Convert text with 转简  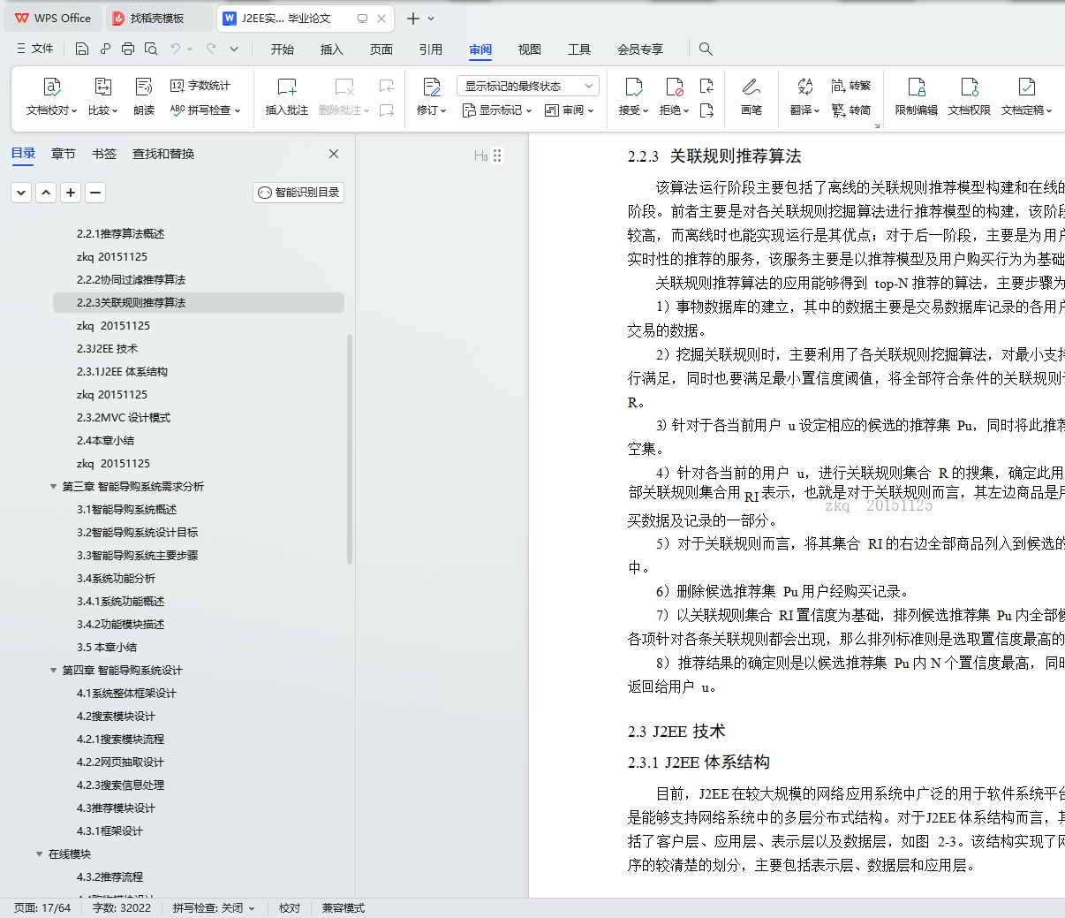[x=851, y=110]
